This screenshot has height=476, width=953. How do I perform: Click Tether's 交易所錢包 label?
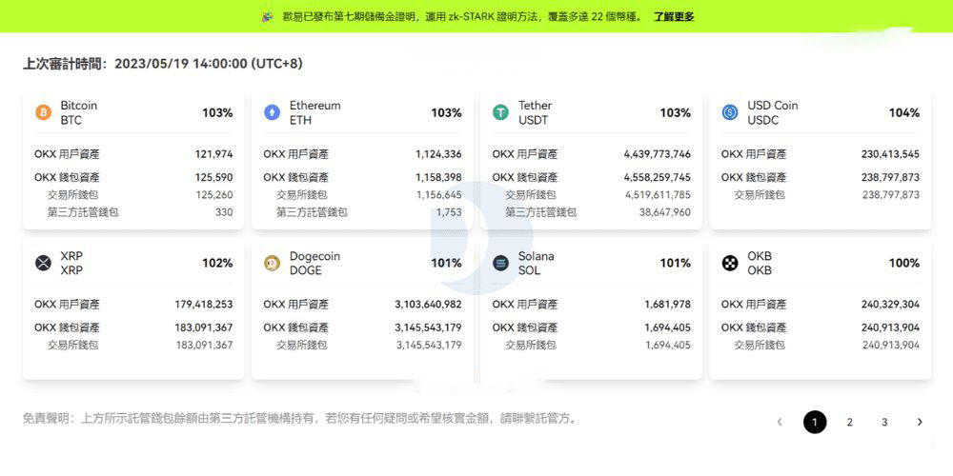[531, 195]
